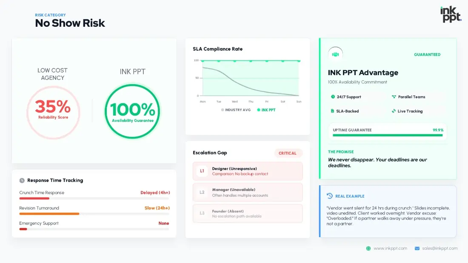The height and width of the screenshot is (263, 468).
Task: Click the globe icon next to www.inkppt.com
Action: tap(368, 249)
